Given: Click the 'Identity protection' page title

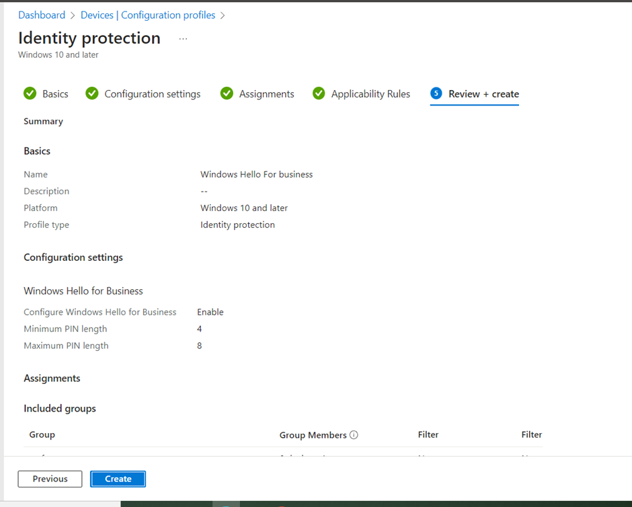Looking at the screenshot, I should [x=89, y=38].
